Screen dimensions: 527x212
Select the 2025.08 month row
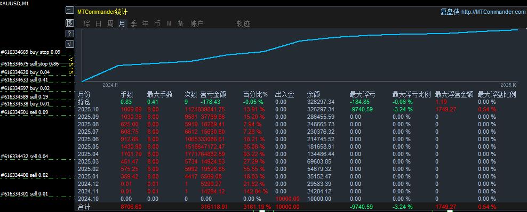point(300,124)
